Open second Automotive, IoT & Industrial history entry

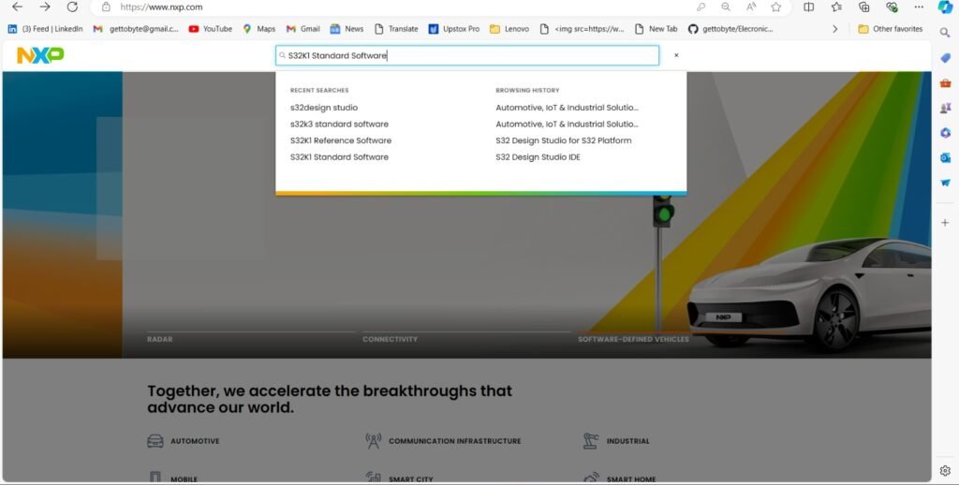click(567, 125)
